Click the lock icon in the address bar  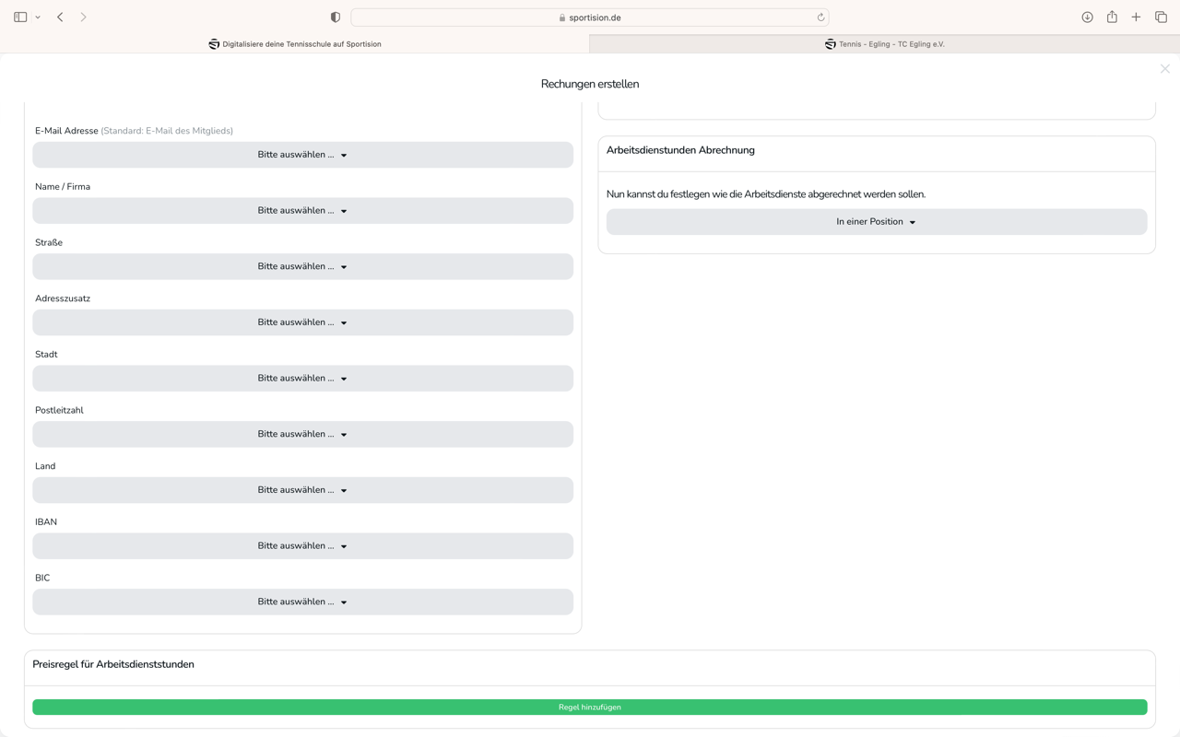562,18
